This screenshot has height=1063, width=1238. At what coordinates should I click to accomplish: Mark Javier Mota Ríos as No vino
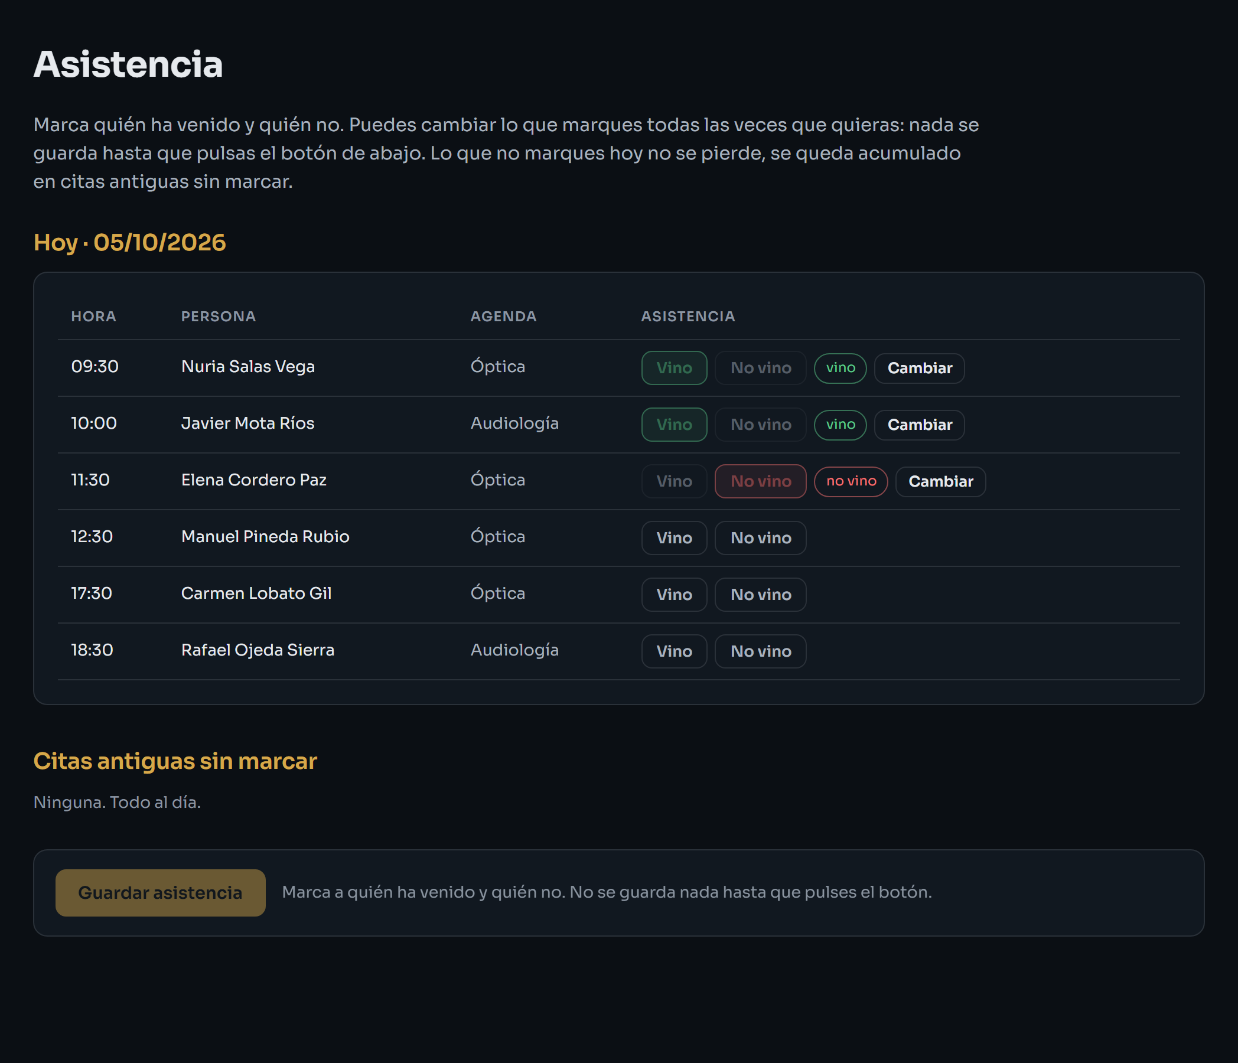tap(760, 424)
